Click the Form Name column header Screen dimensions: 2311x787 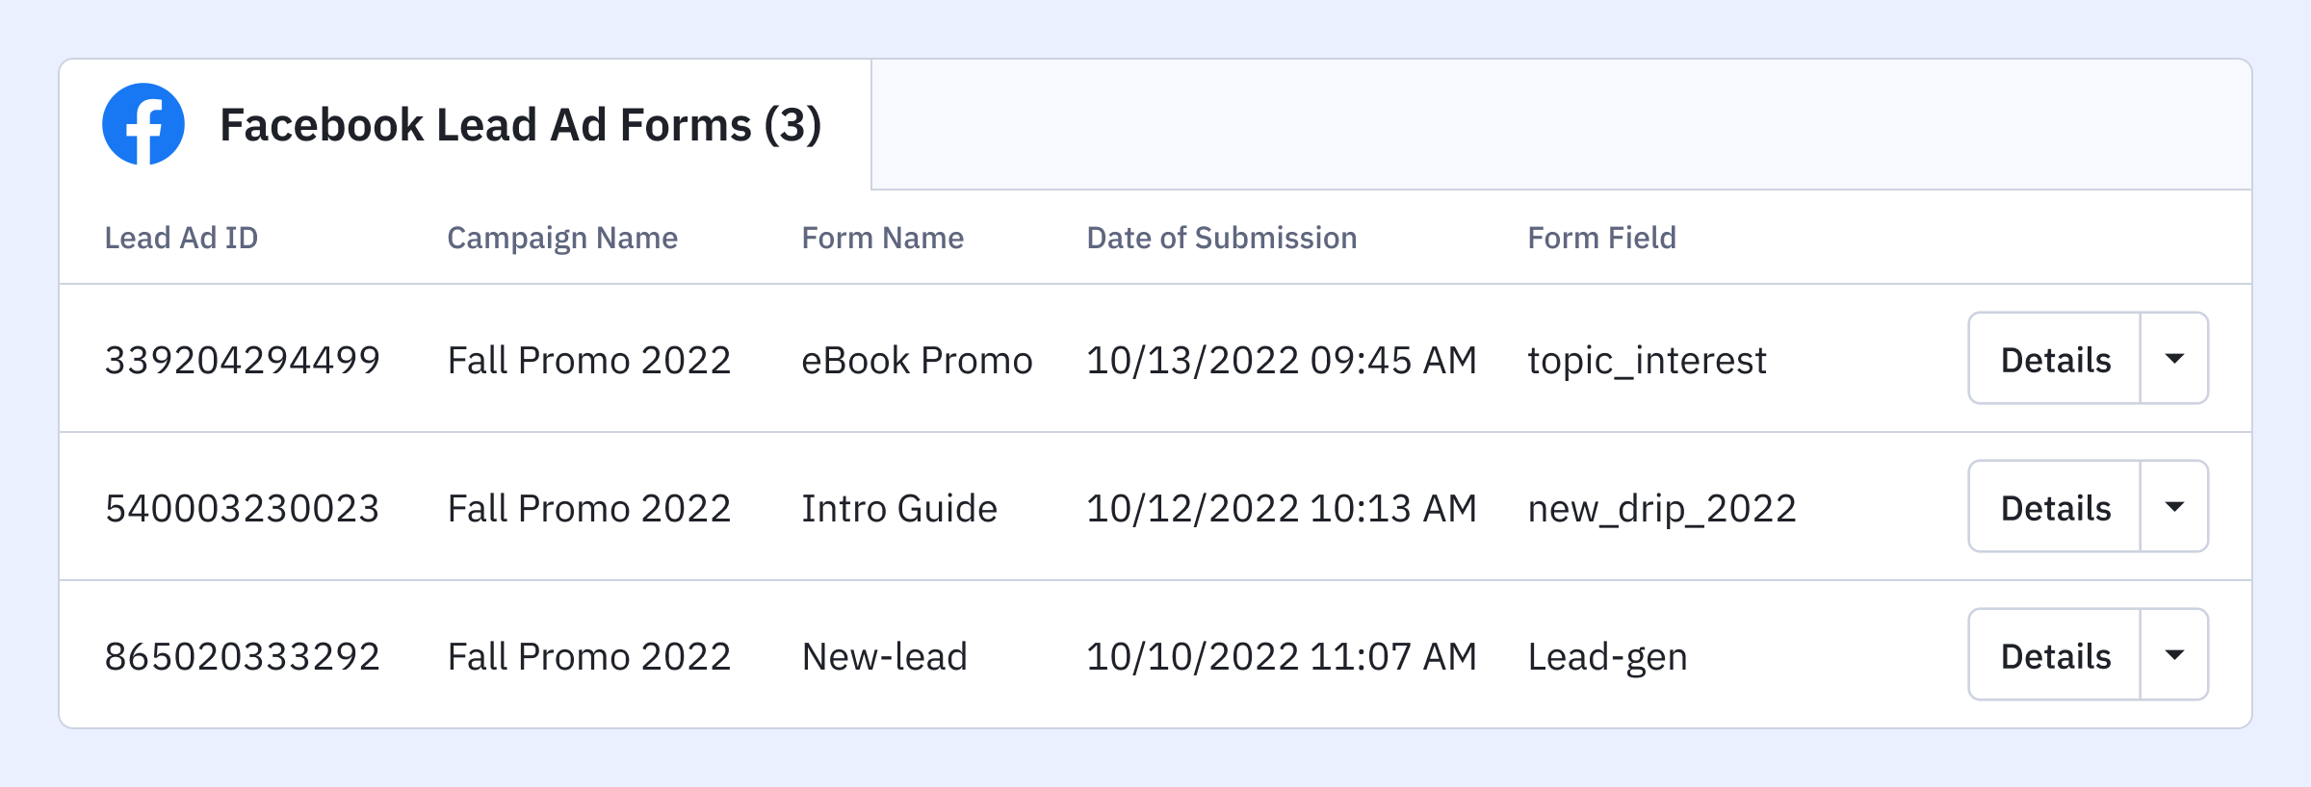(882, 238)
